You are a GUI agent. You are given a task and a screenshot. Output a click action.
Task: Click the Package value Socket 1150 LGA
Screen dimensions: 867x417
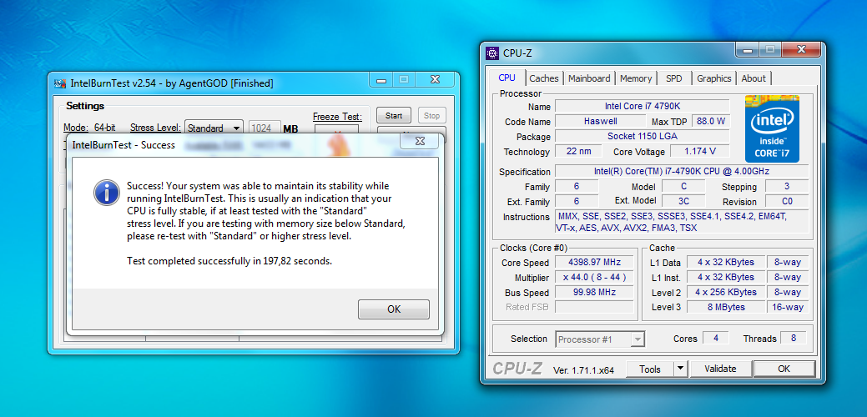coord(642,136)
